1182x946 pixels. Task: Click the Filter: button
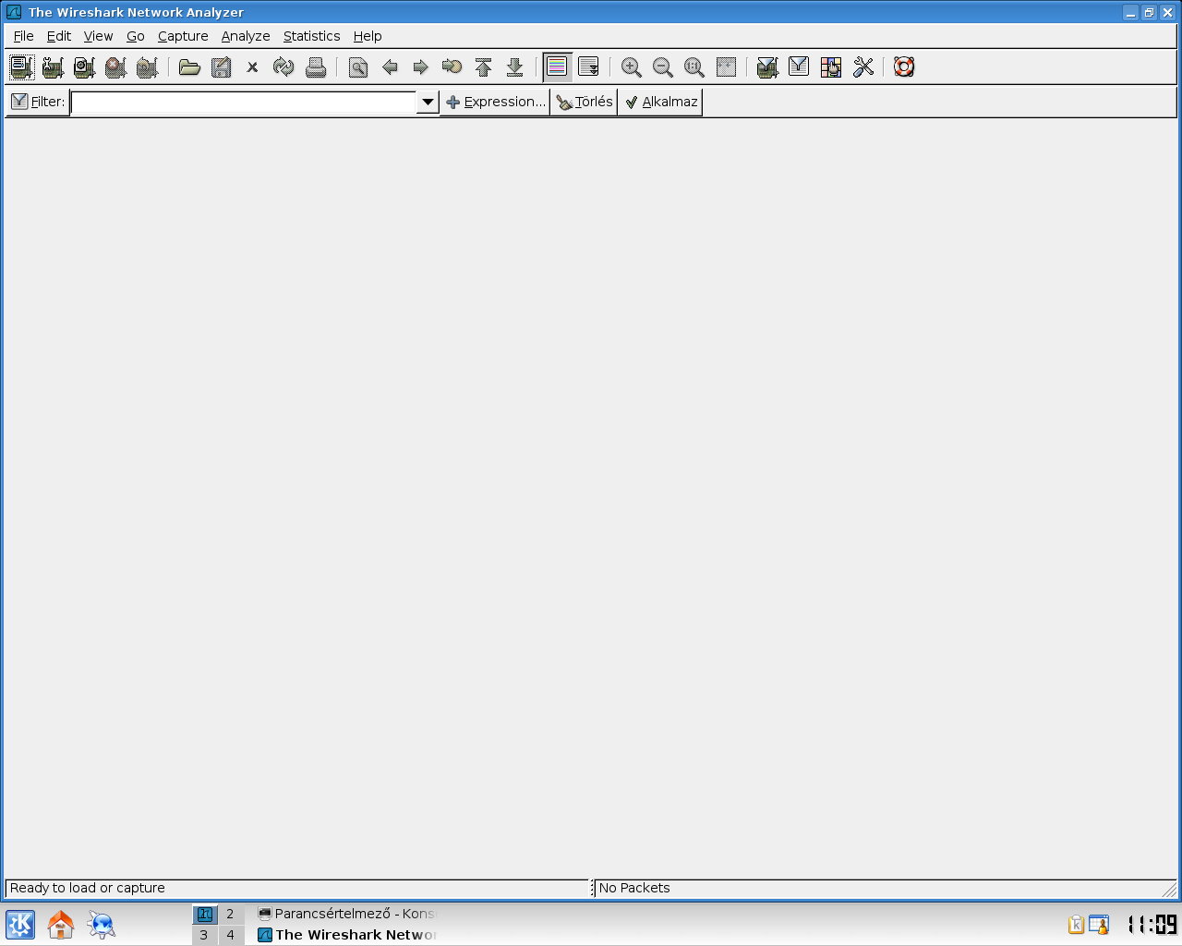[38, 102]
